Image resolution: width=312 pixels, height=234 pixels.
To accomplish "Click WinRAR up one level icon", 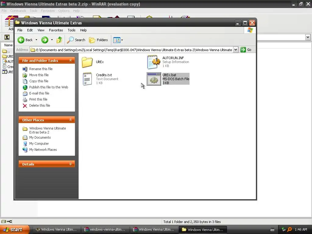I will pyautogui.click(x=7, y=37).
